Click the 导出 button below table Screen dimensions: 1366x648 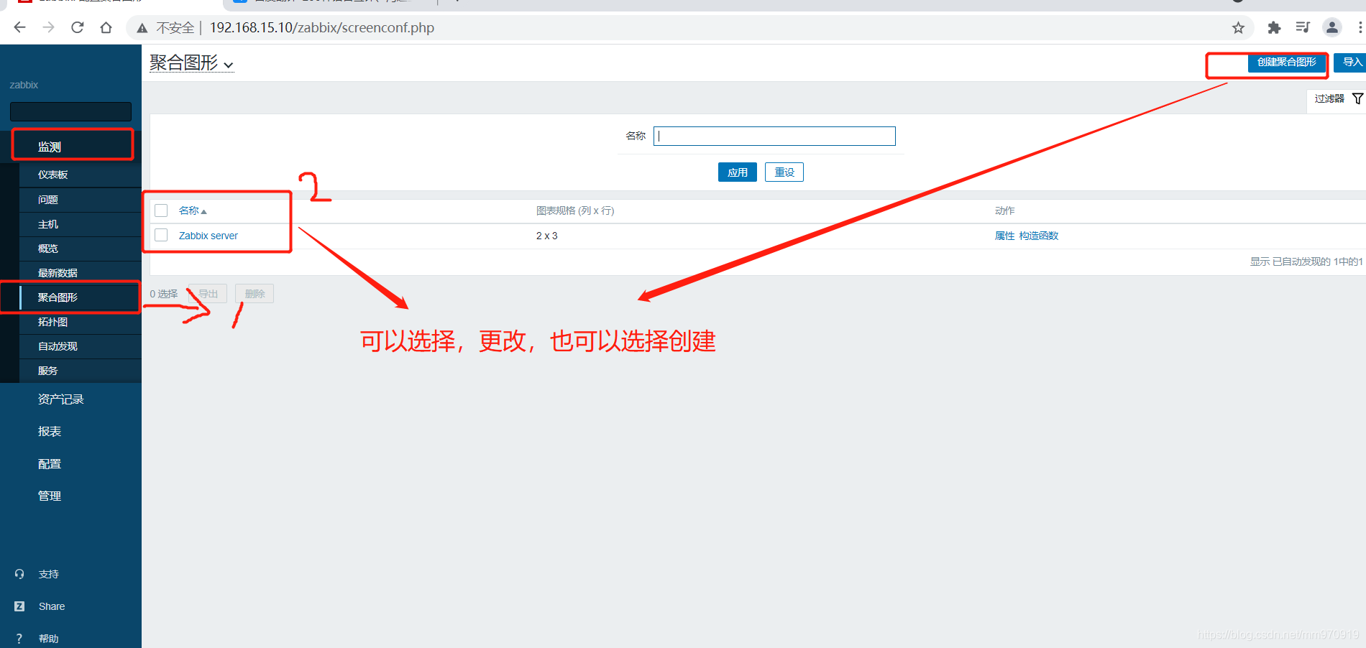(x=208, y=294)
